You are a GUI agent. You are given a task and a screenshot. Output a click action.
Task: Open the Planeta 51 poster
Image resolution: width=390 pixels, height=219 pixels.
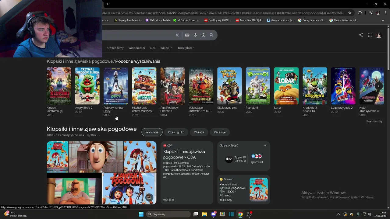tap(258, 86)
